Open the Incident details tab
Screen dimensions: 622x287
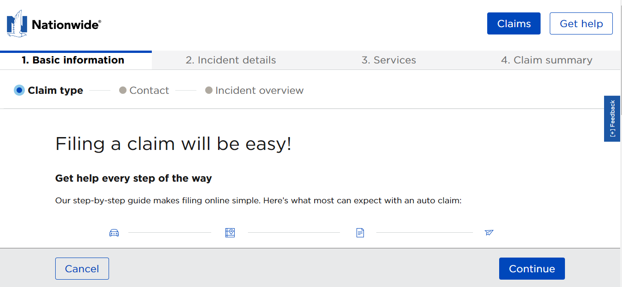pyautogui.click(x=230, y=60)
